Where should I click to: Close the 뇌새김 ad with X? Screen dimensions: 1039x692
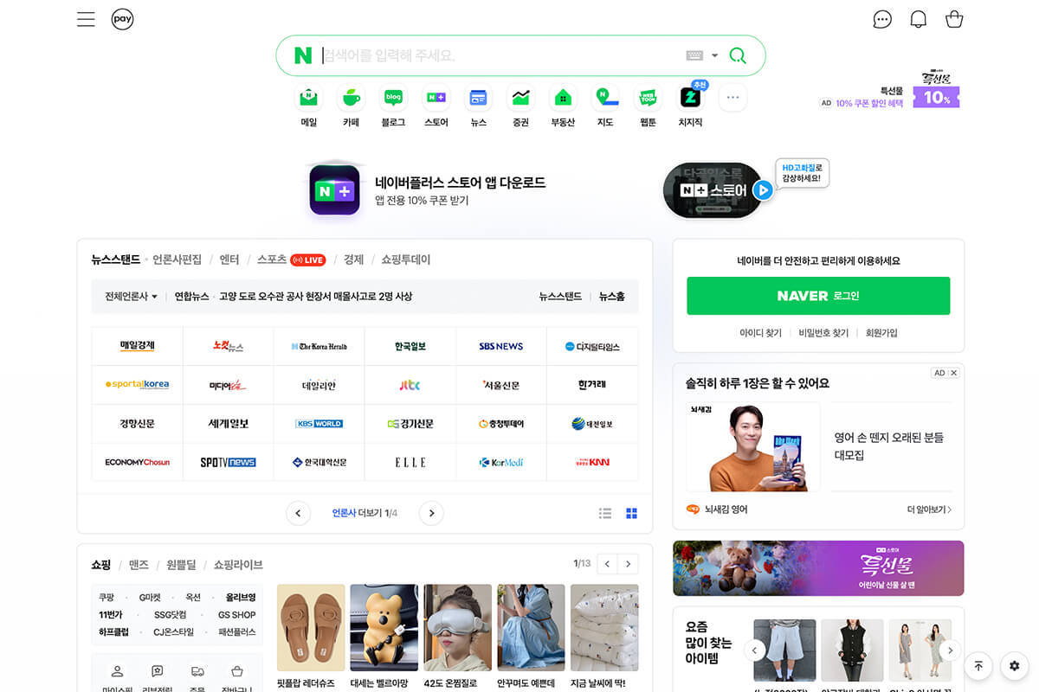point(954,373)
